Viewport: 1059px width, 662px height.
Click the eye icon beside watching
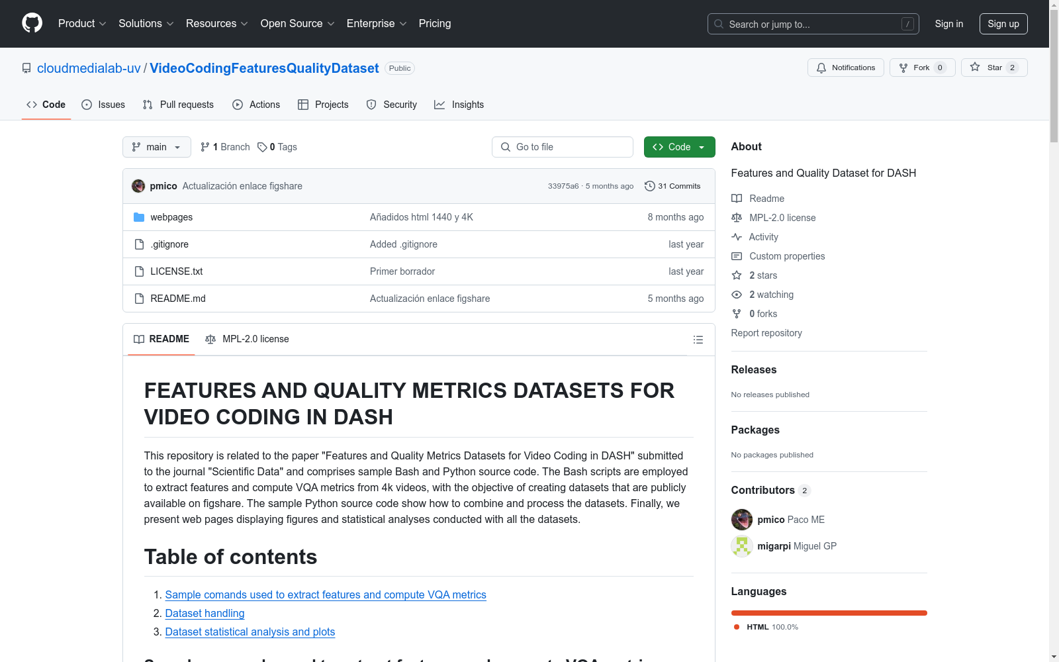tap(737, 295)
